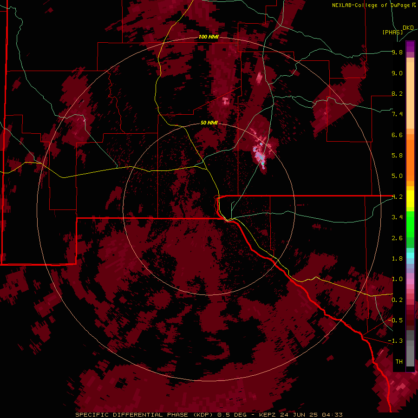This screenshot has width=418, height=418.
Task: Click the 1.8 value on the color scale
Action: (x=397, y=259)
